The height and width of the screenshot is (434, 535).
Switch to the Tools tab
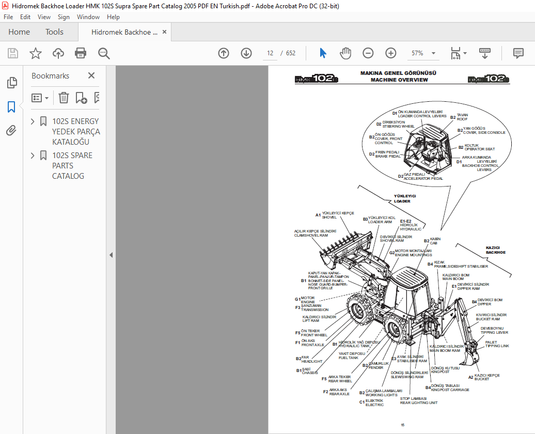coord(54,32)
